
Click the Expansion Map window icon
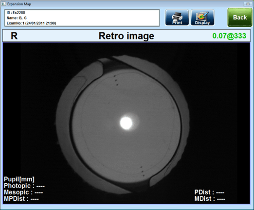point(3,4)
